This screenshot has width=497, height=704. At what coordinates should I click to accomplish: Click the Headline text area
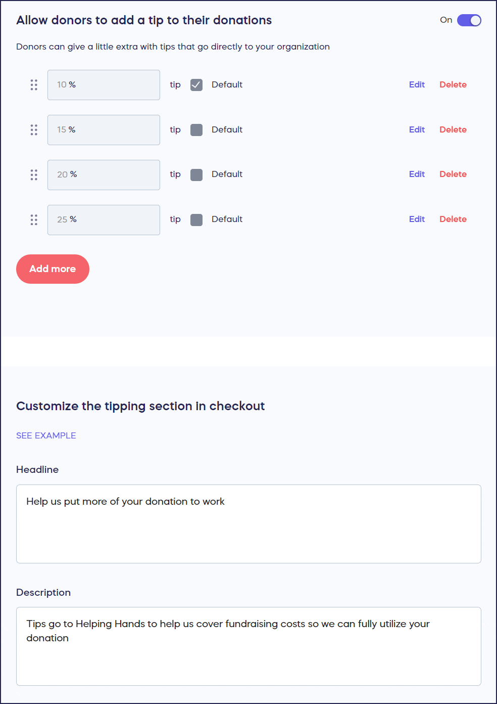[x=249, y=523]
